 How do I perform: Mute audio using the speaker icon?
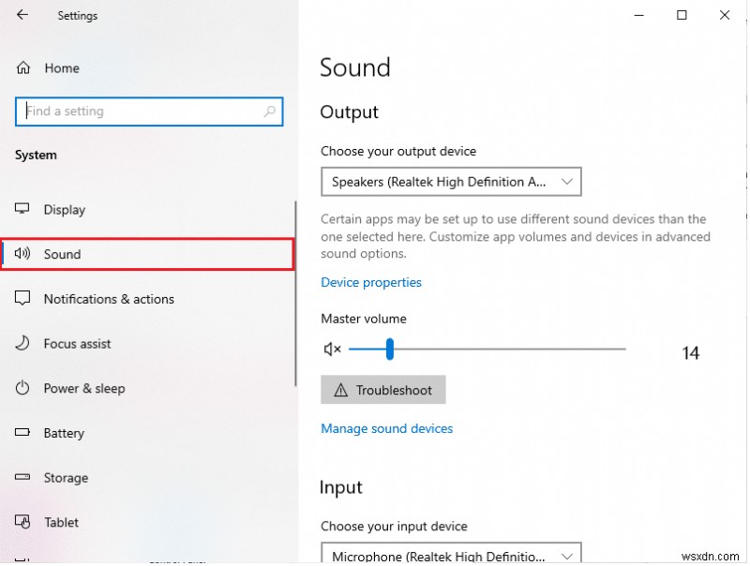332,349
